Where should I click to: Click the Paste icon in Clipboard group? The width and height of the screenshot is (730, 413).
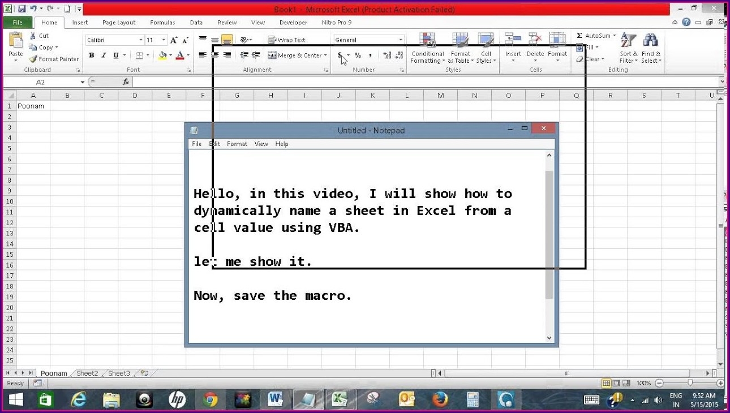coord(16,42)
